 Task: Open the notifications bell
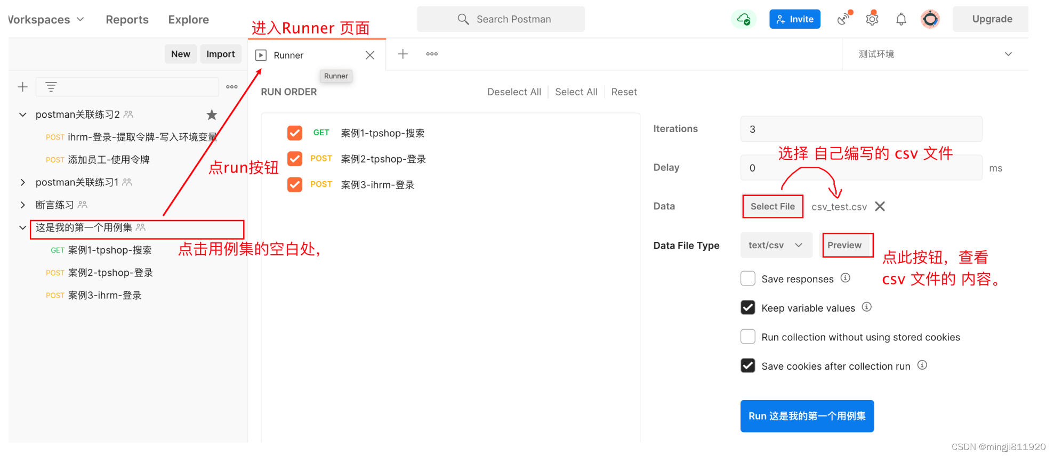click(901, 20)
